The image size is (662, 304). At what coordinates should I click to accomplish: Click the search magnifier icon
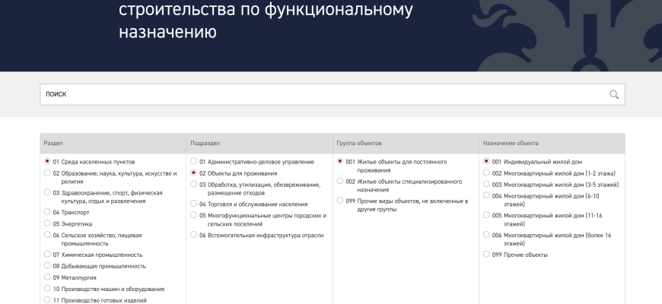[614, 94]
